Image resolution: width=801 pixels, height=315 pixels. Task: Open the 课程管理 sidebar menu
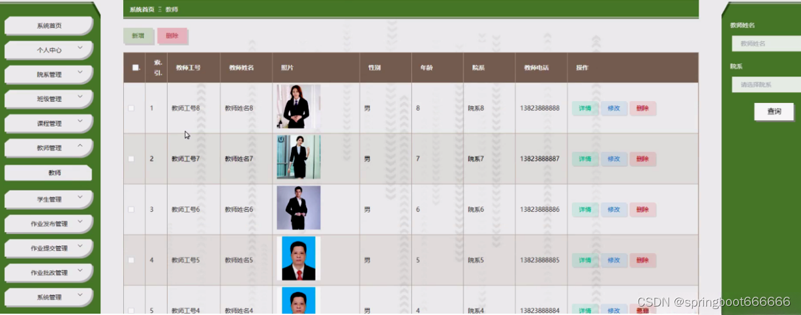coord(49,123)
